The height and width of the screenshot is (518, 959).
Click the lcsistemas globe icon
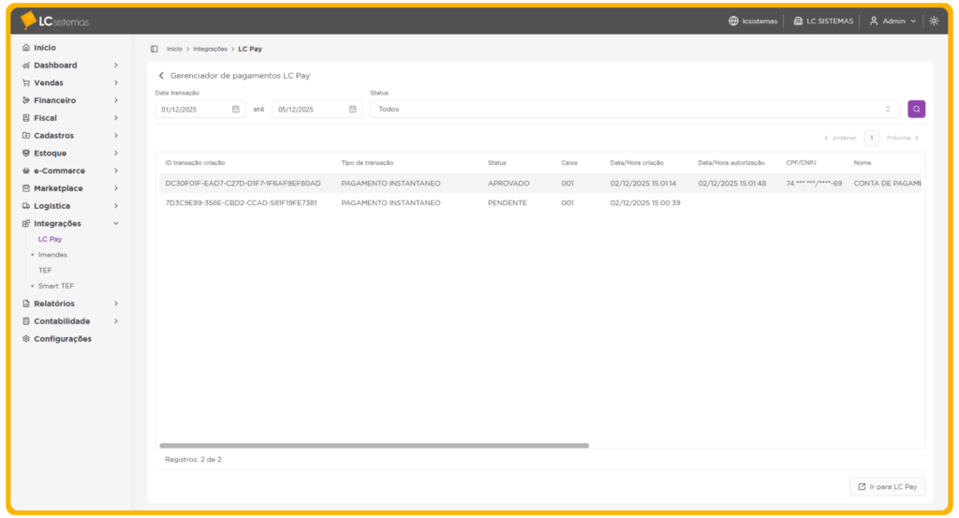(734, 21)
